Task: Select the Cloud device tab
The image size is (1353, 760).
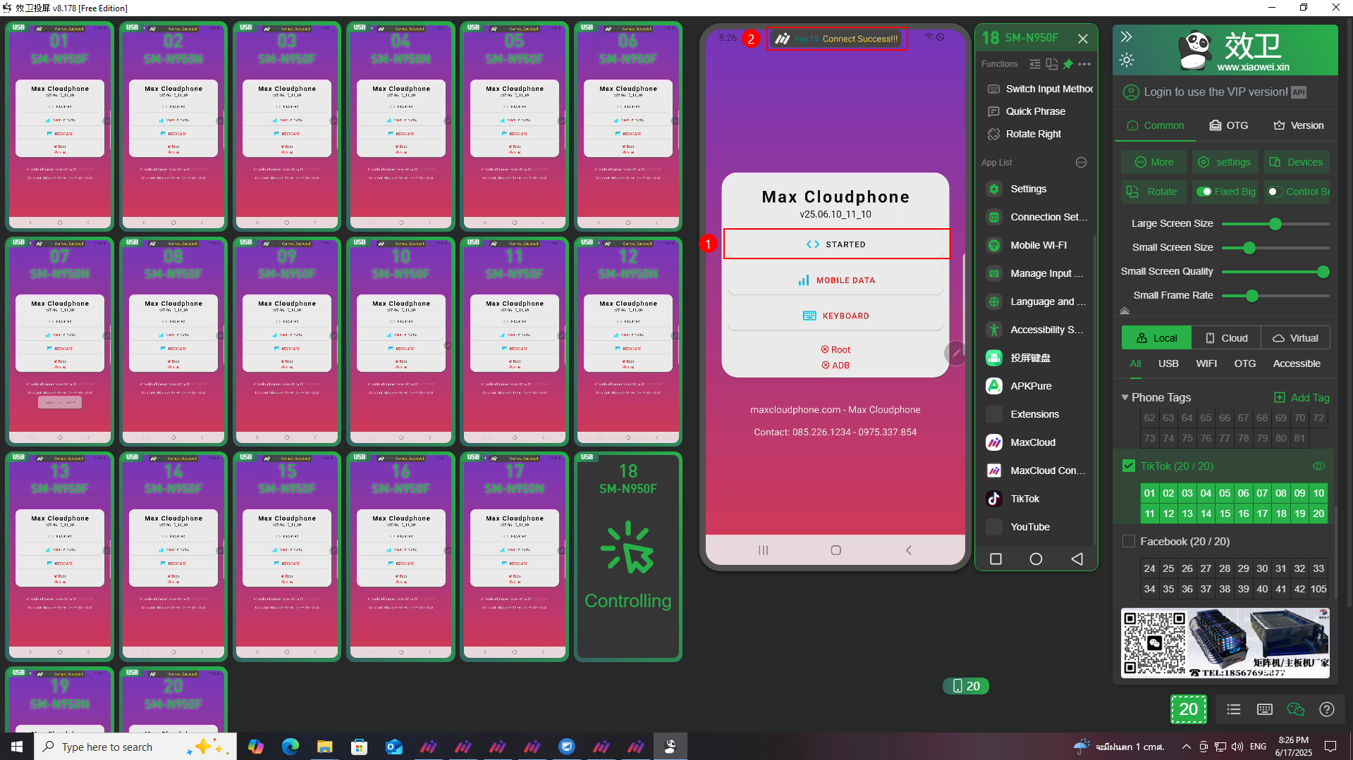Action: 1227,338
